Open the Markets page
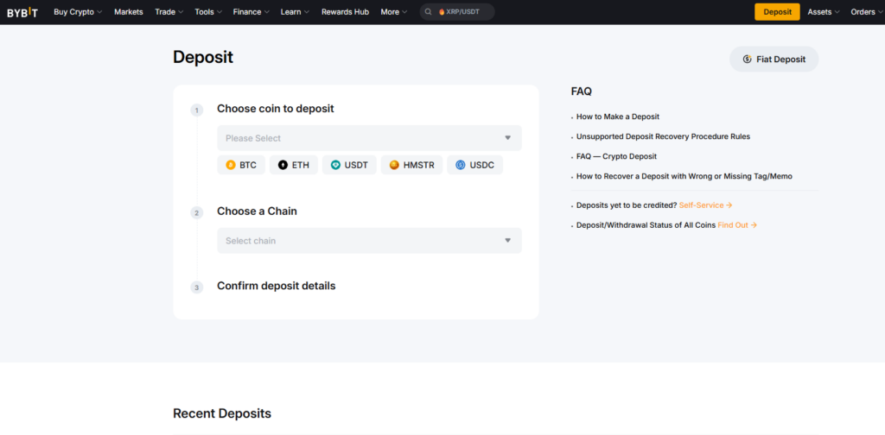This screenshot has height=435, width=885. [129, 12]
